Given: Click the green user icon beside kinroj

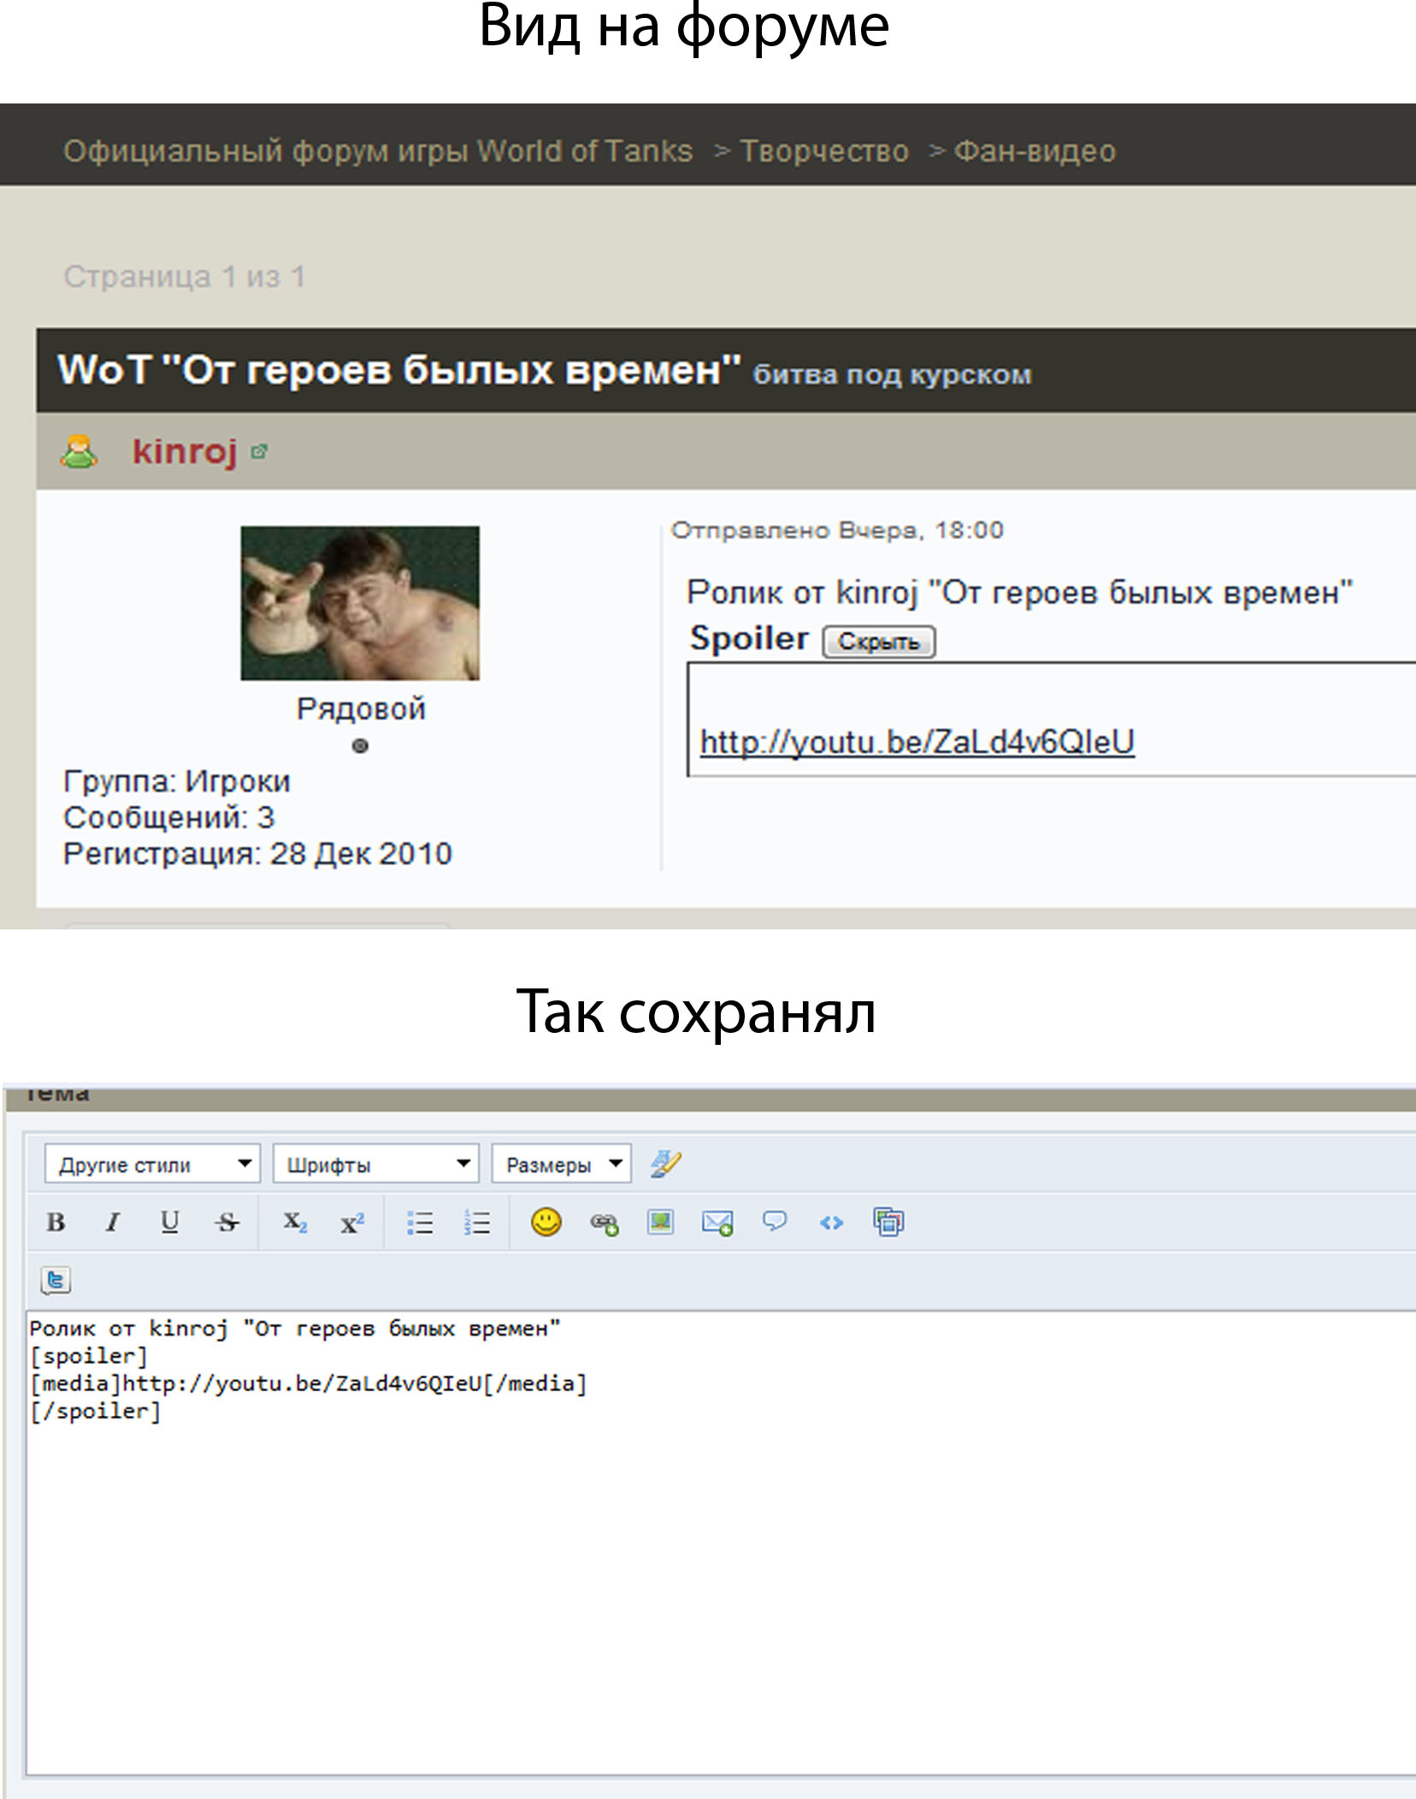Looking at the screenshot, I should [79, 451].
